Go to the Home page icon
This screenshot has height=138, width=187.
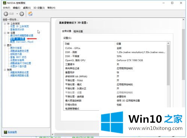point(30,13)
